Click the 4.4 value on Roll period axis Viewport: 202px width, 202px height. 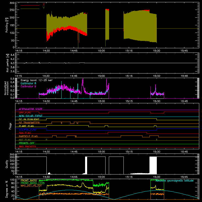[12, 55]
